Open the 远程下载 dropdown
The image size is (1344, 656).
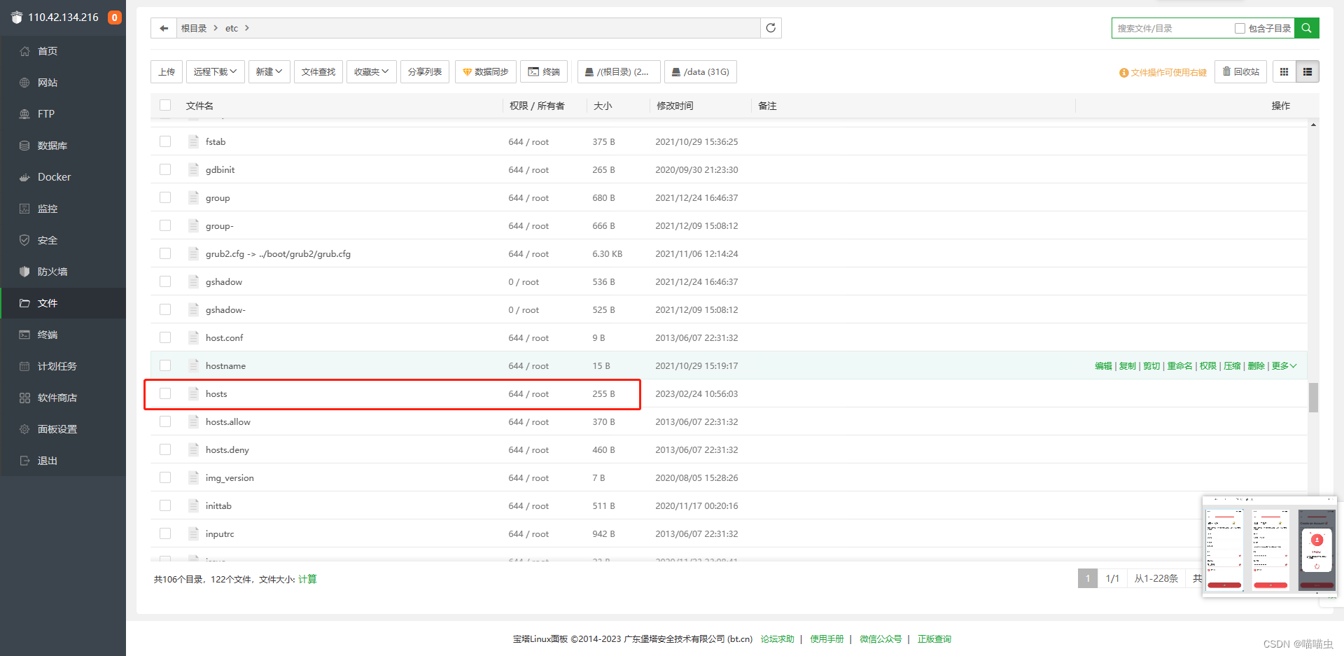point(216,71)
